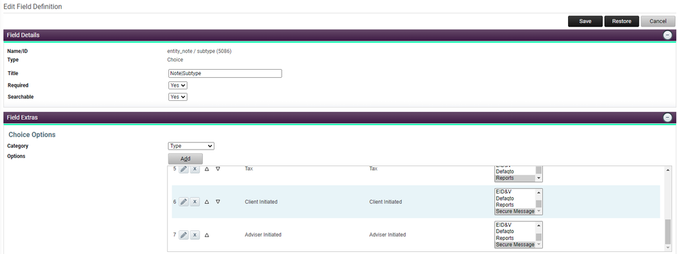678x254 pixels.
Task: Delete the Tax option with x icon
Action: point(195,169)
